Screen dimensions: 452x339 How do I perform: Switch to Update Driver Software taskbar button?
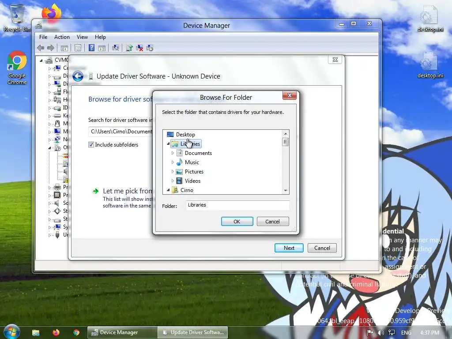pos(193,332)
